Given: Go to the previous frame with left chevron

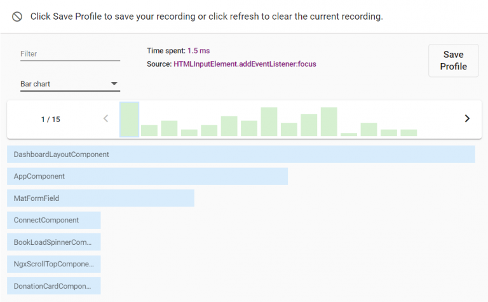Looking at the screenshot, I should click(x=106, y=118).
